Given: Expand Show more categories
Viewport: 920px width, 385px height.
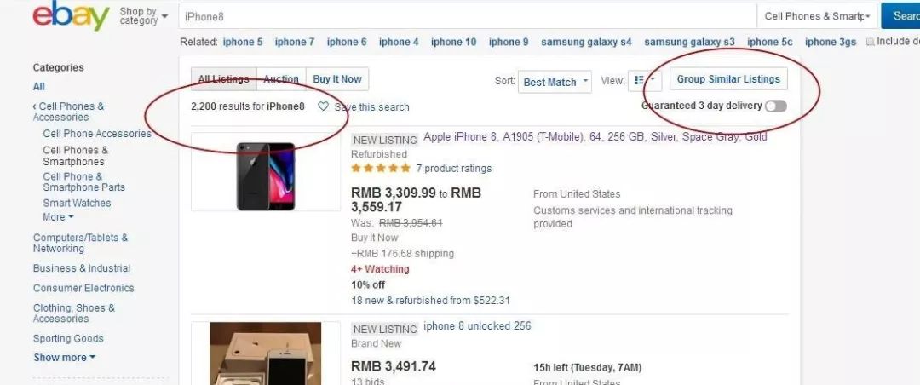Looking at the screenshot, I should [65, 358].
